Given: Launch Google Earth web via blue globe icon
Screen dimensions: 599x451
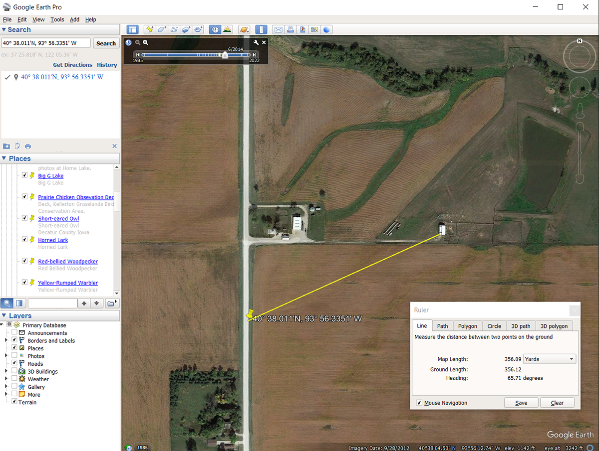Looking at the screenshot, I should (x=326, y=29).
